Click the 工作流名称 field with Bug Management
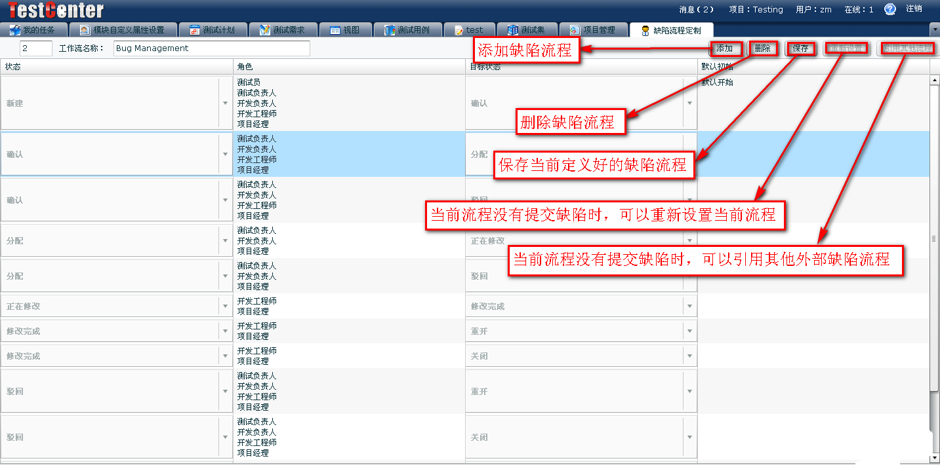 [x=212, y=48]
